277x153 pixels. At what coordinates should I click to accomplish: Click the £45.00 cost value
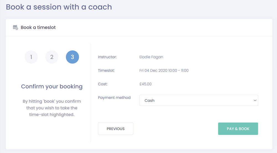[x=145, y=84]
